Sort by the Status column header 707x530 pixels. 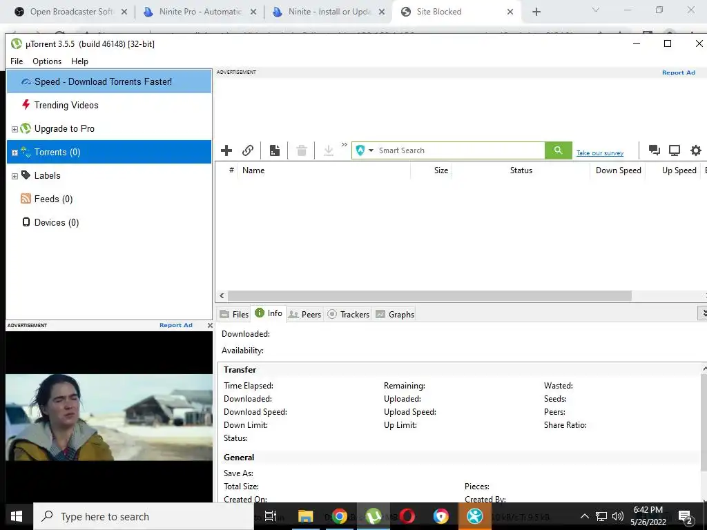(x=521, y=170)
